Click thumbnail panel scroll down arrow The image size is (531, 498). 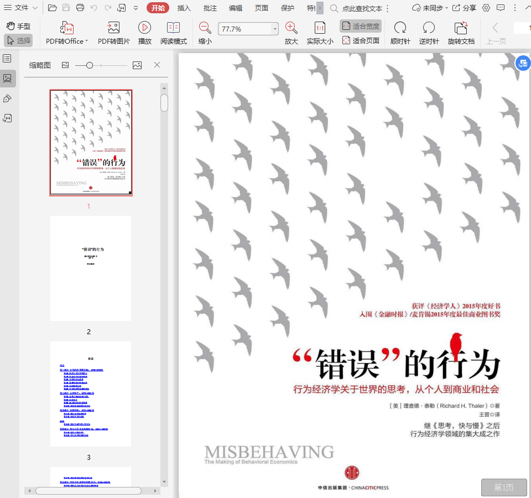164,481
